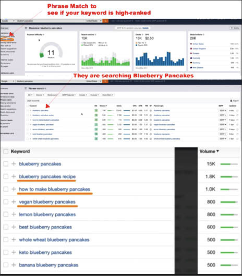Tick the checkbox next to blueberry pancakes 15K row
Image resolution: width=242 pixels, height=276 pixels.
[6, 164]
